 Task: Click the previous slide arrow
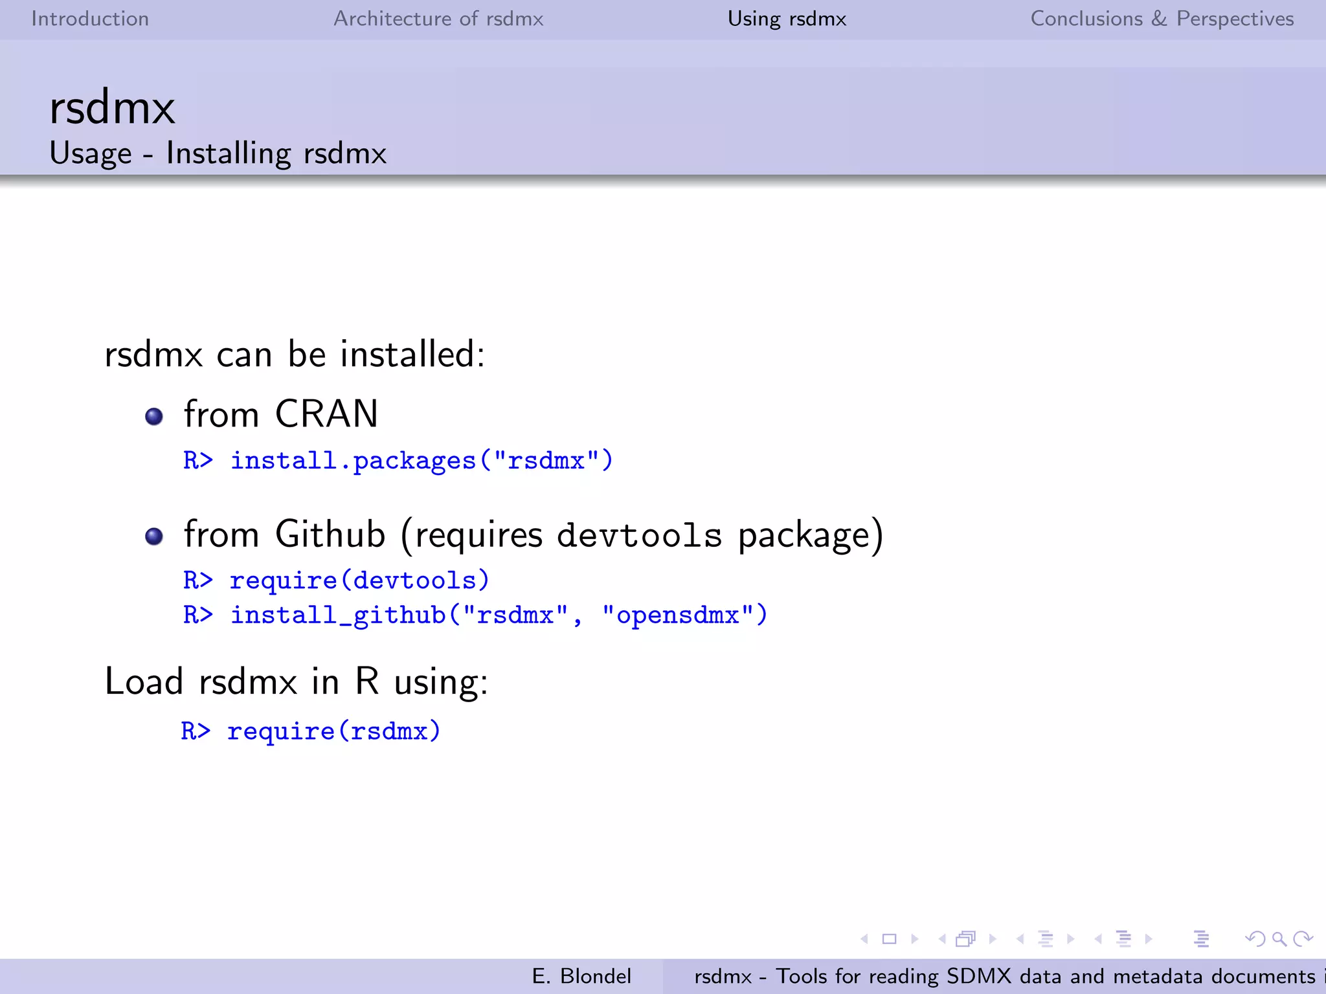tap(864, 939)
